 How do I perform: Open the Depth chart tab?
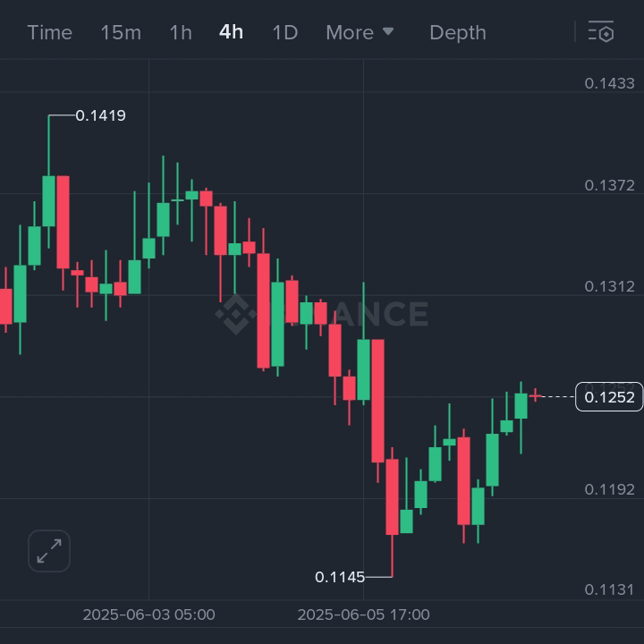click(458, 32)
